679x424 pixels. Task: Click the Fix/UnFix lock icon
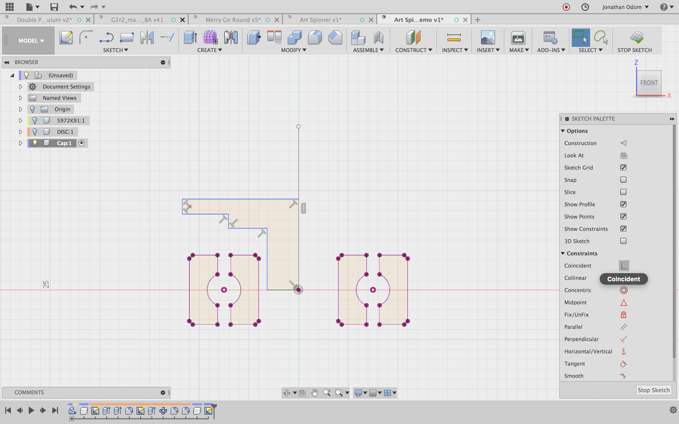pyautogui.click(x=624, y=315)
